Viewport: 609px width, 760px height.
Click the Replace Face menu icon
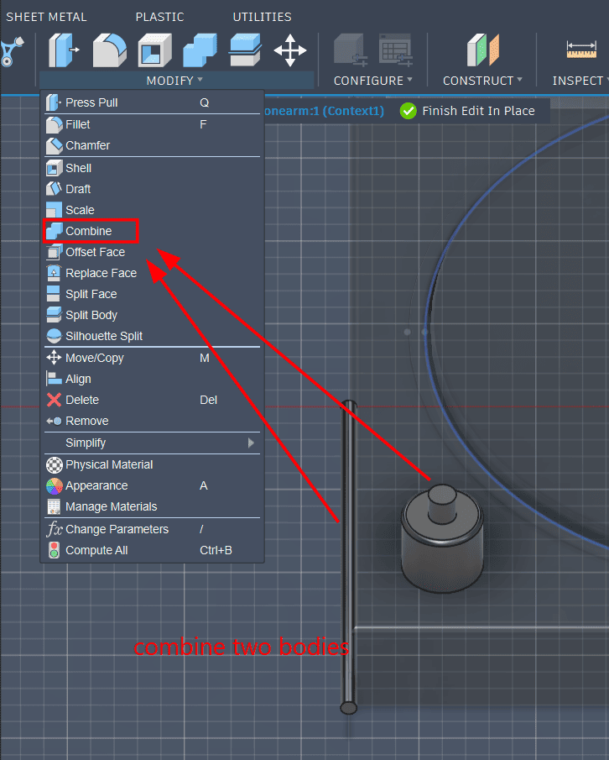[54, 273]
